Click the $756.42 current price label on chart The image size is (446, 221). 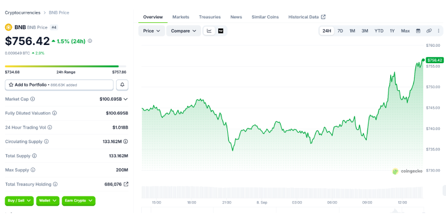coord(435,60)
